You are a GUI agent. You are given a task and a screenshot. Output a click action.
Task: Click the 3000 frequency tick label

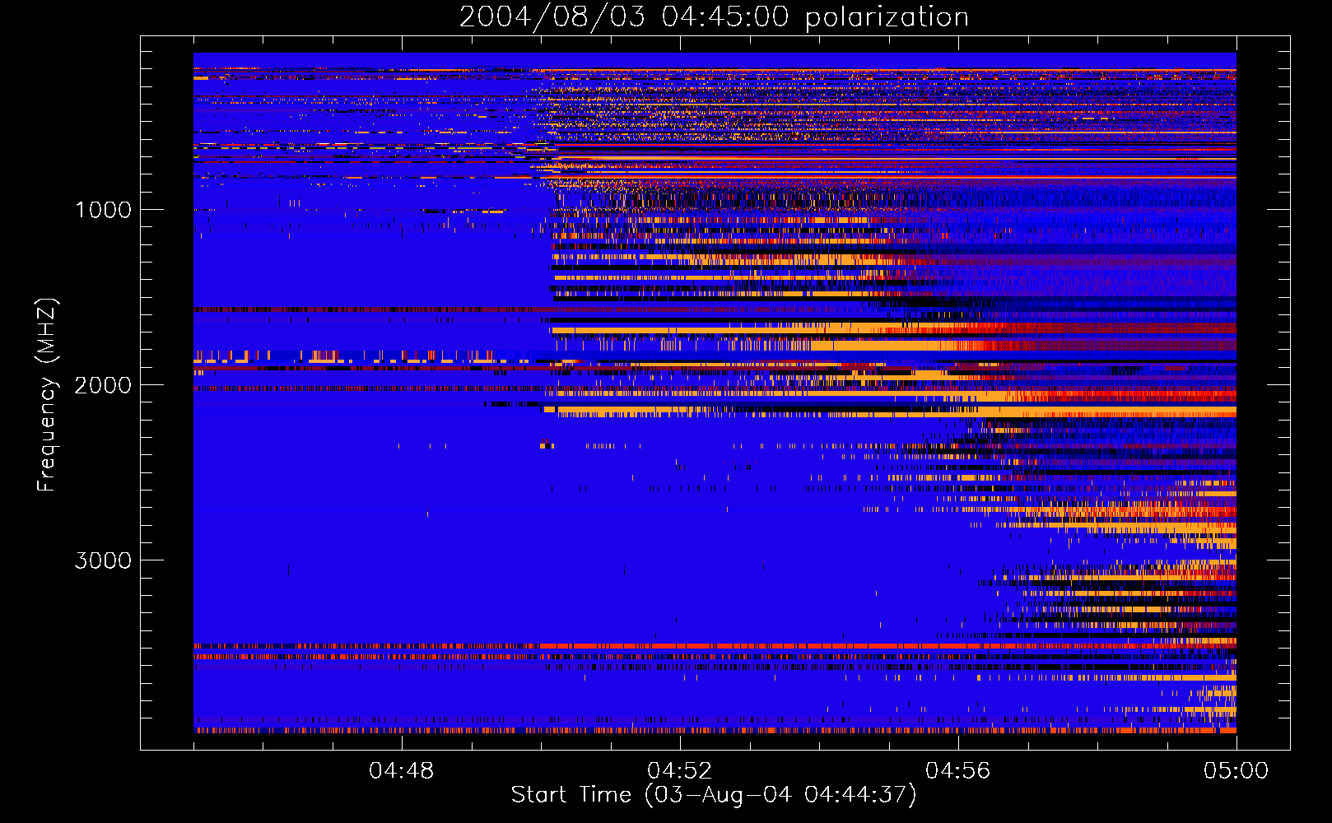[x=103, y=560]
